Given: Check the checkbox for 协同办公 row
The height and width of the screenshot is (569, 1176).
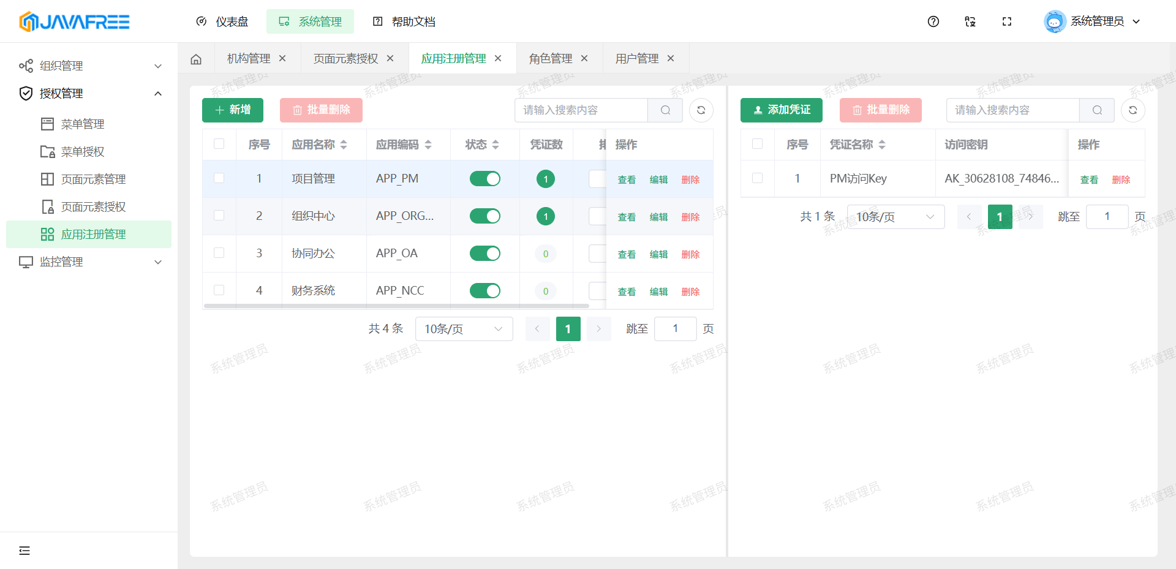Looking at the screenshot, I should [x=219, y=253].
